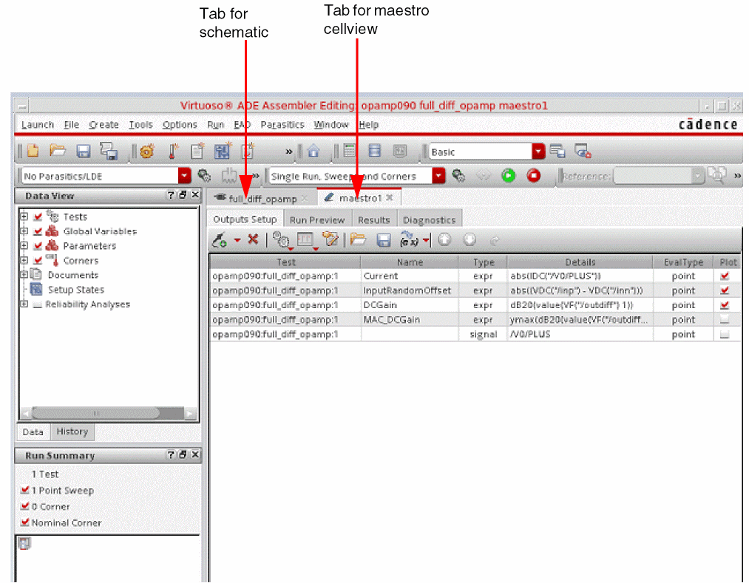Click the table view icon beside Home
This screenshot has height=583, width=749.
point(350,151)
